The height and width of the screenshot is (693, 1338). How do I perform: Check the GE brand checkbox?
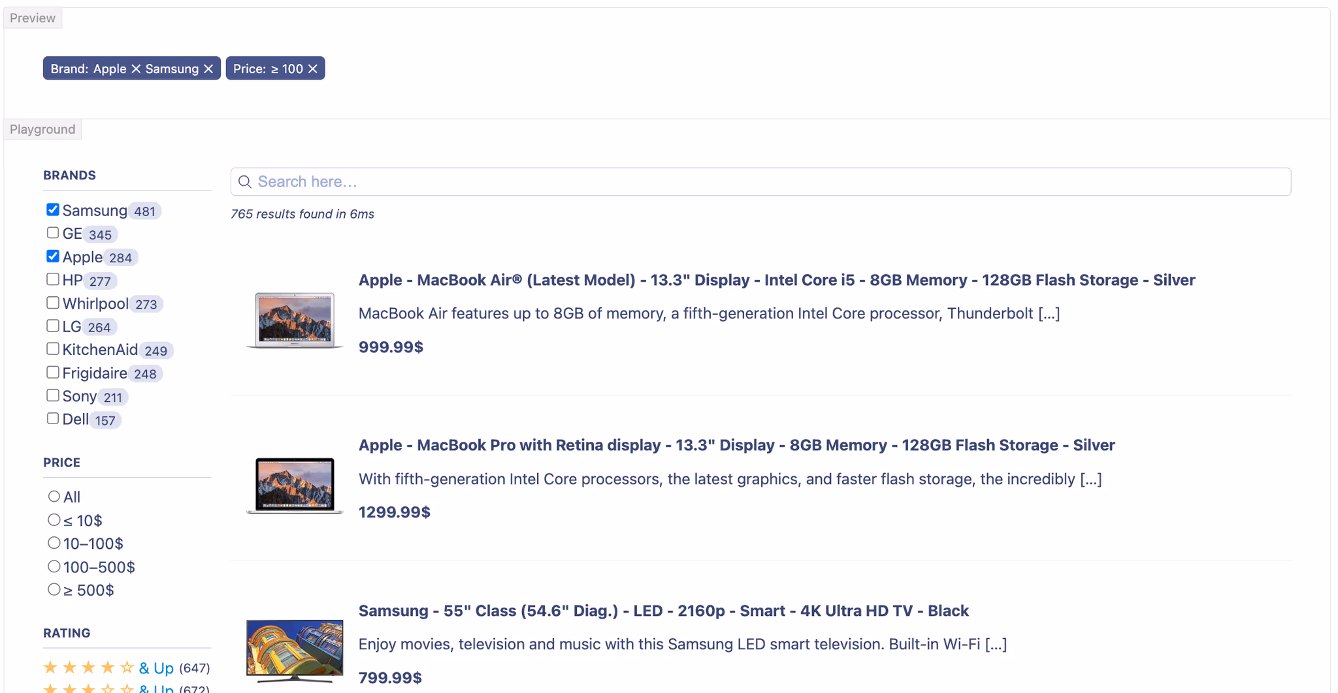(x=53, y=233)
